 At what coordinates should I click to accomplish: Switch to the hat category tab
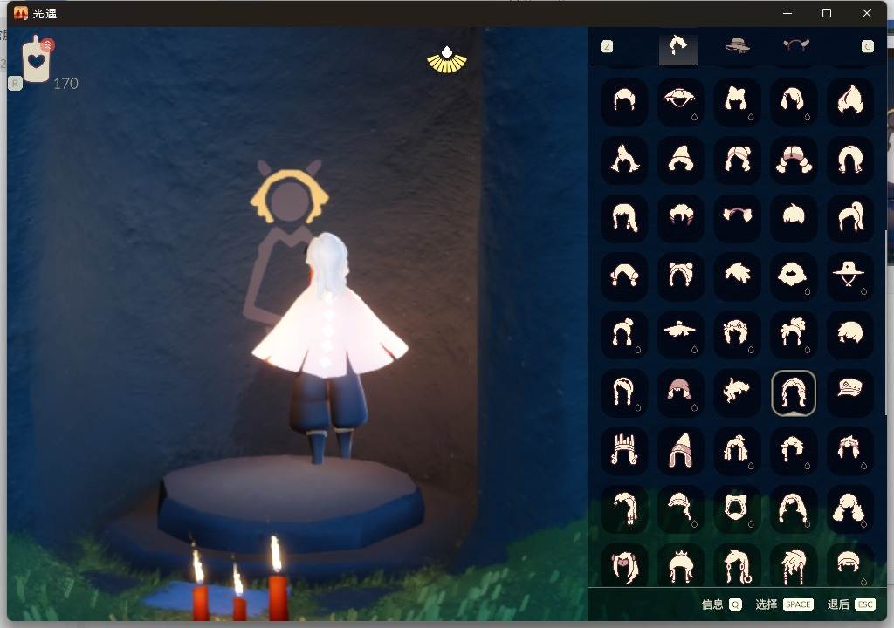point(738,46)
